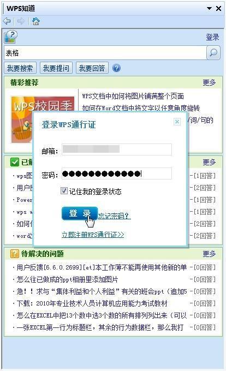Click the yellow question icon beside 待解决的问题
226x371 pixels.
pos(14,254)
